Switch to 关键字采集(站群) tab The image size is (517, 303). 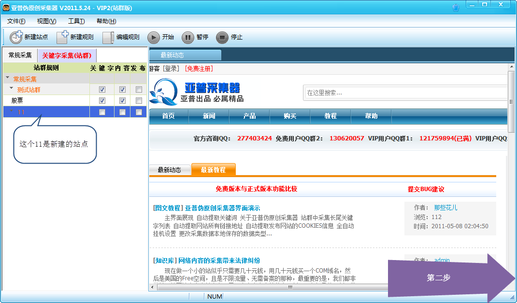67,55
